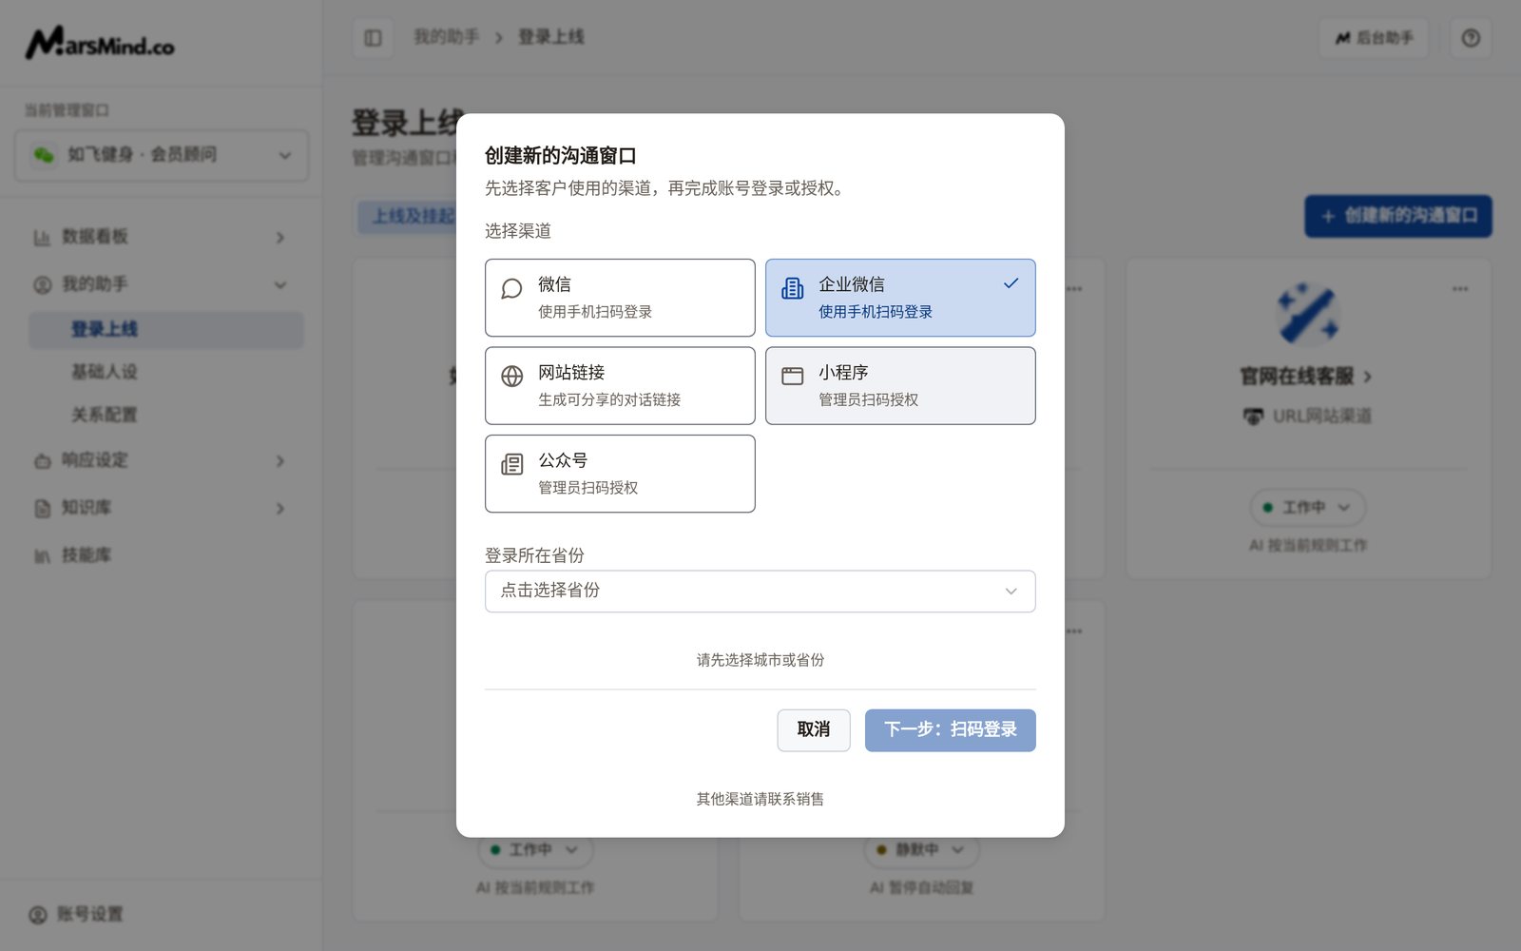Choose the 网站链接 channel option
This screenshot has width=1521, height=951.
click(620, 385)
